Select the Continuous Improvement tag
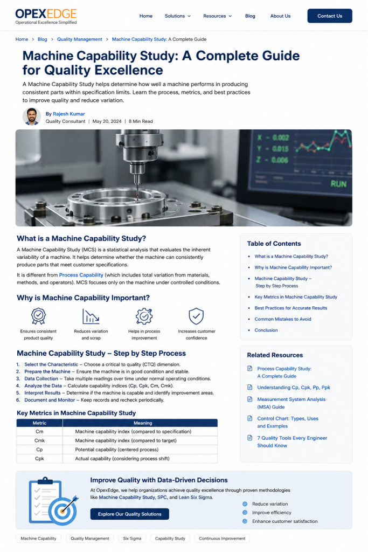The image size is (368, 552). [222, 539]
